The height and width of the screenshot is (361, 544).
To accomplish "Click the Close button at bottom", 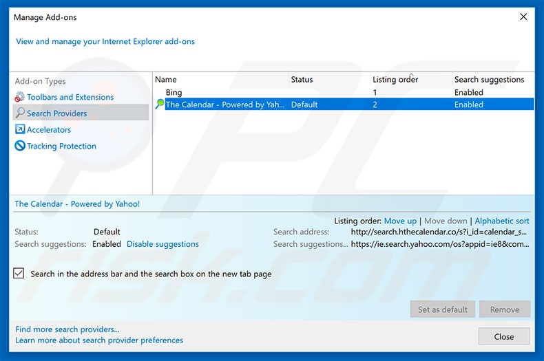I will coord(504,336).
